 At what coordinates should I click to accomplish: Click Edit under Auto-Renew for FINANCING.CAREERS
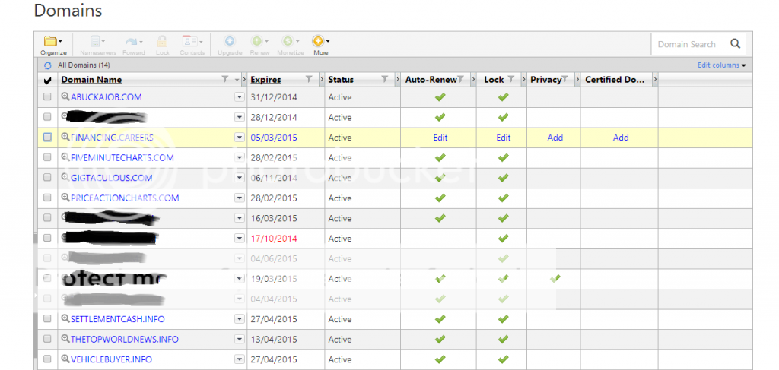[x=440, y=138]
